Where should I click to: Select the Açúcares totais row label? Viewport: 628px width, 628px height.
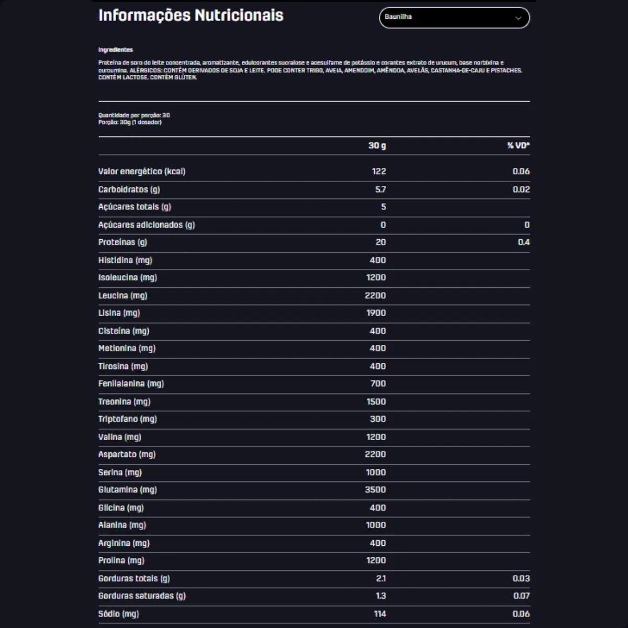click(x=134, y=207)
